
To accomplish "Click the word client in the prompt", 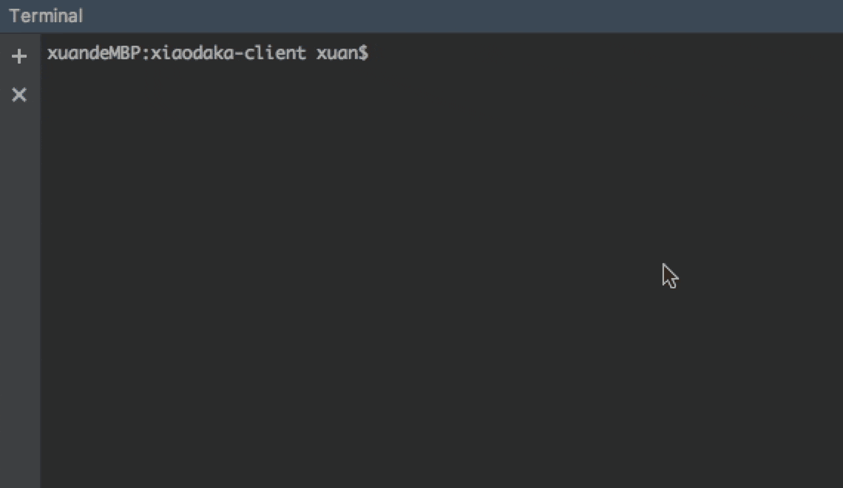I will coord(275,53).
